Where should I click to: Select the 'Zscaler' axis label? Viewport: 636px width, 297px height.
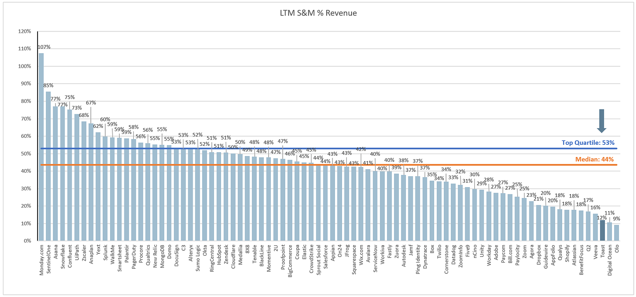click(x=84, y=253)
